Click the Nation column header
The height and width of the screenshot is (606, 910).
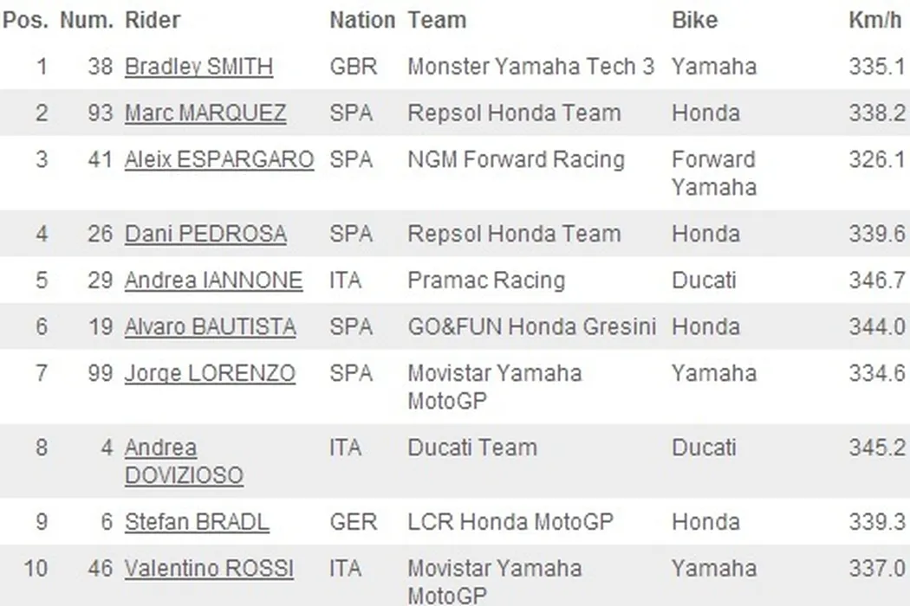[x=361, y=20]
